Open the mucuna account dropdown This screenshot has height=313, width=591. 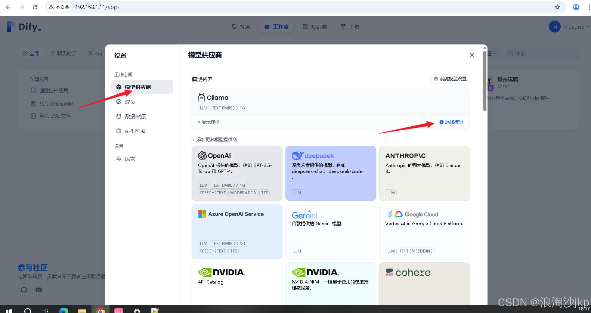(569, 27)
